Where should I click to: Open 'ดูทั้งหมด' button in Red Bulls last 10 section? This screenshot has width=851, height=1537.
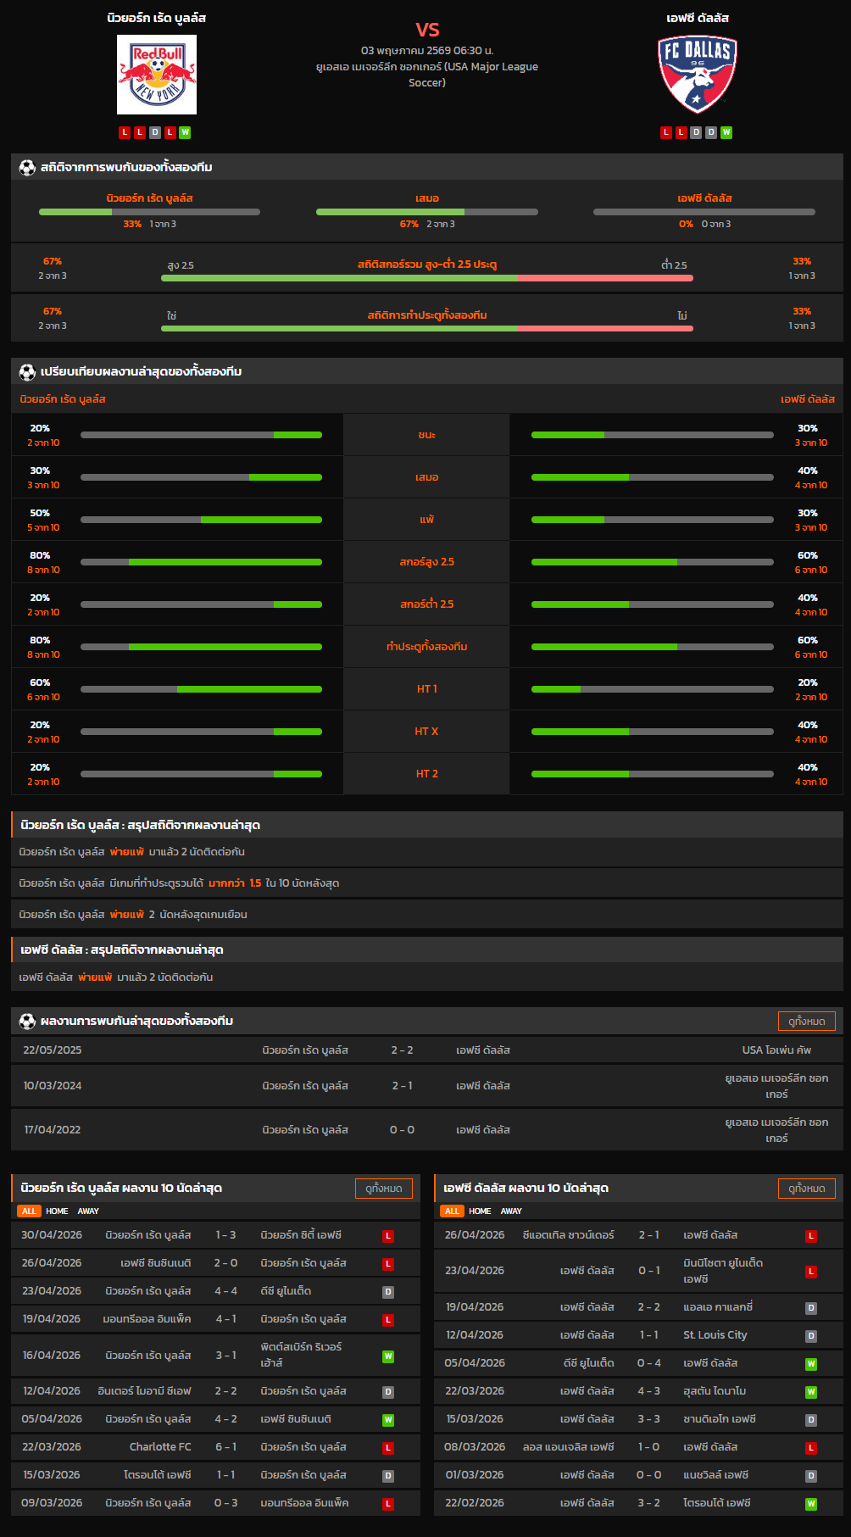click(384, 1189)
